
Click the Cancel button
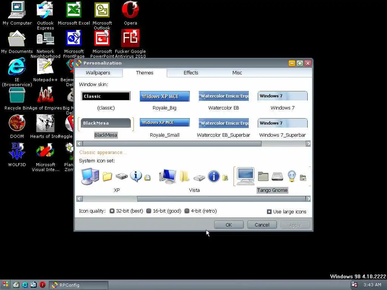(x=262, y=225)
